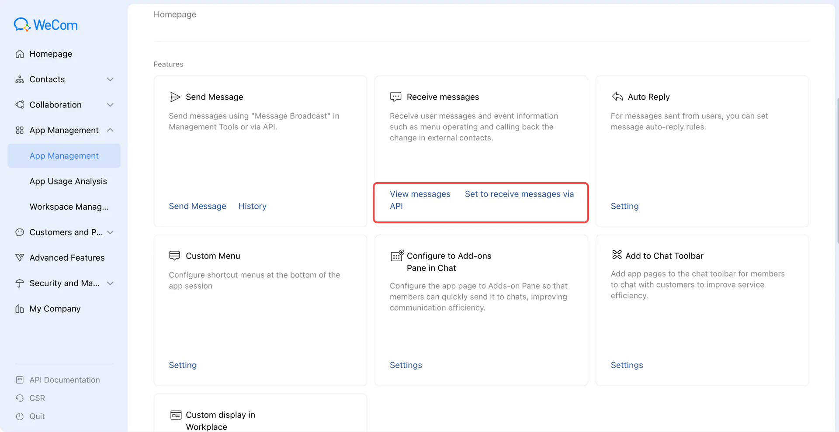Screen dimensions: 839x432
Task: Open Add to Chat Toolbar Settings
Action: coord(627,365)
